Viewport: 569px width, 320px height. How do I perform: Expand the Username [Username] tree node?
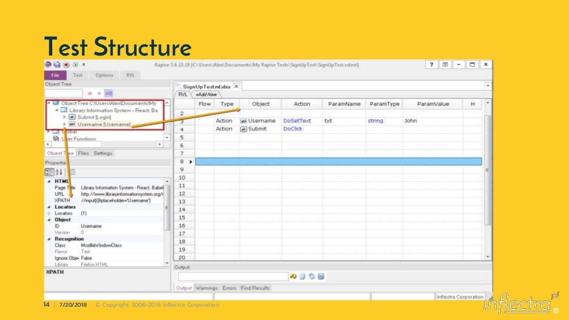(x=64, y=124)
